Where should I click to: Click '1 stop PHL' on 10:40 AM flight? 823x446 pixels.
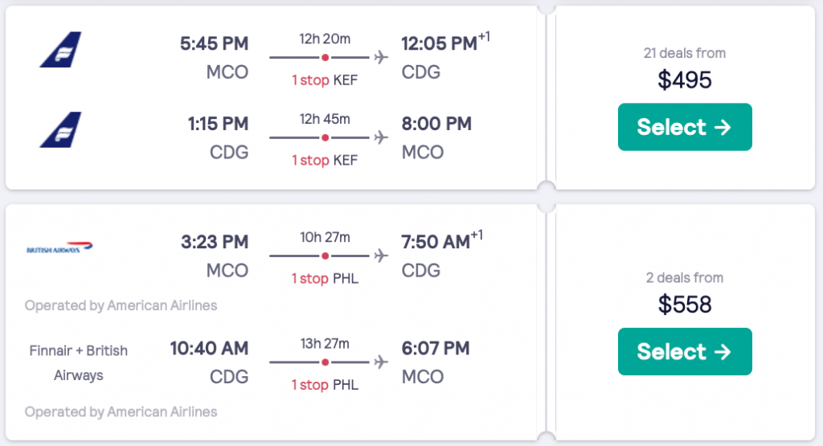tap(325, 385)
